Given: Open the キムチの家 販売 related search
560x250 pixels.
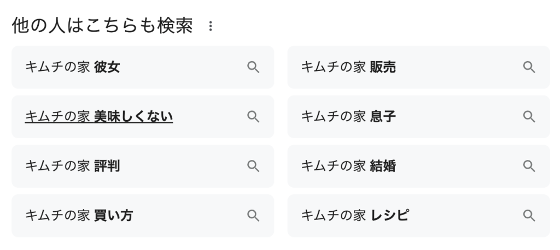Looking at the screenshot, I should pos(348,67).
